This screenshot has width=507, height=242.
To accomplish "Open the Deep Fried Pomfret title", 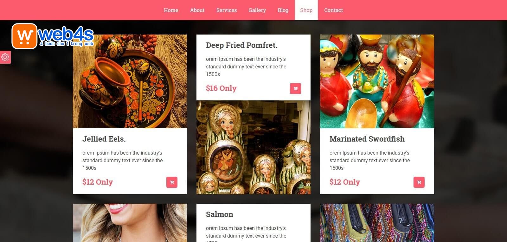I will pos(241,45).
